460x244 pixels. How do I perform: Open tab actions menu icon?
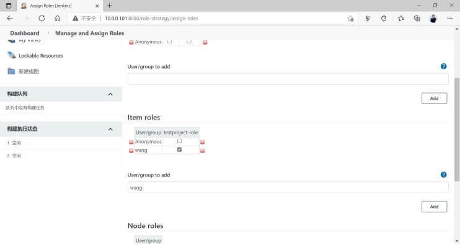9,6
